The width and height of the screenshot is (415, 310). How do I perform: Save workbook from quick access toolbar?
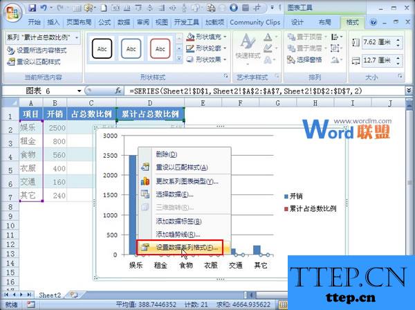(x=33, y=8)
